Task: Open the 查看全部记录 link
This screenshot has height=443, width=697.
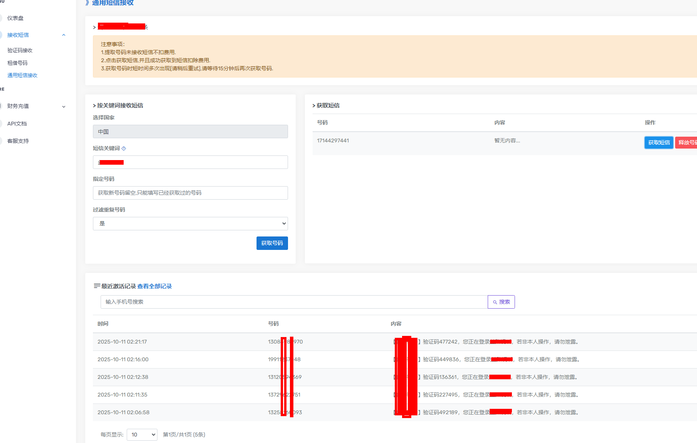Action: tap(154, 286)
